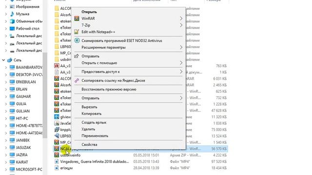This screenshot has height=175, width=312.
Task: Click the ERLAN computer icon
Action: tap(12, 89)
